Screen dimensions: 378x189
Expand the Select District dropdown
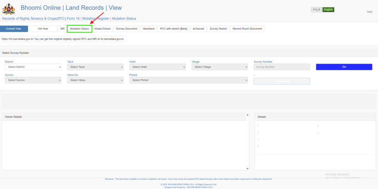33,67
